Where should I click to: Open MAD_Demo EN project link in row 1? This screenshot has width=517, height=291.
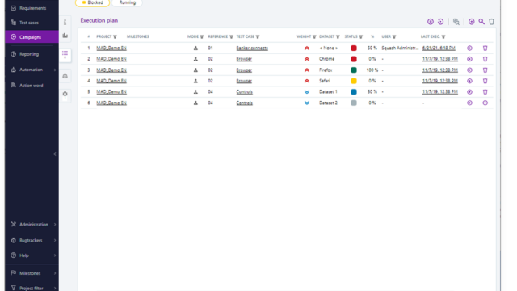(x=111, y=48)
